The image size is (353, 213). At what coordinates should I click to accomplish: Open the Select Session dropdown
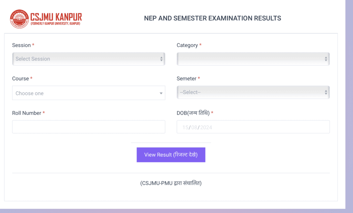[86, 59]
